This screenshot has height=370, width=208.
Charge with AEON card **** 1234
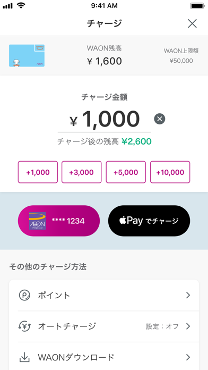point(59,221)
